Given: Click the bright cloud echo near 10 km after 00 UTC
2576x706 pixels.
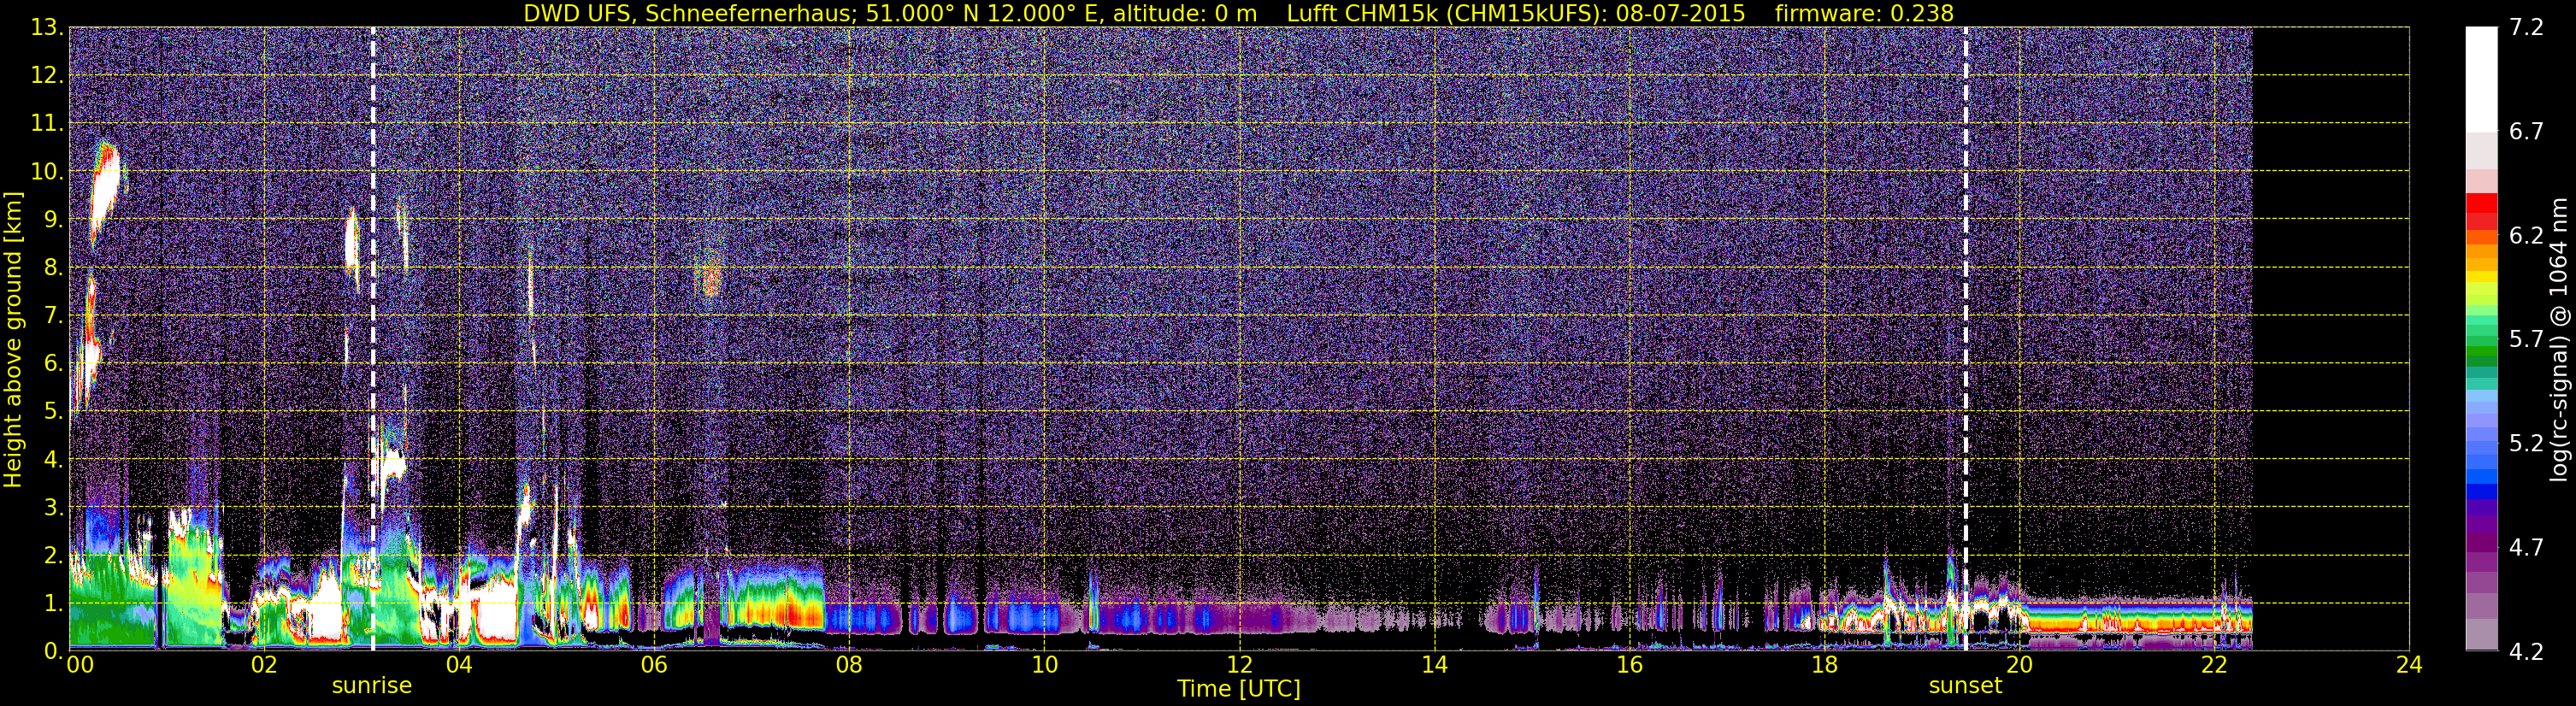Looking at the screenshot, I should coord(104,192).
